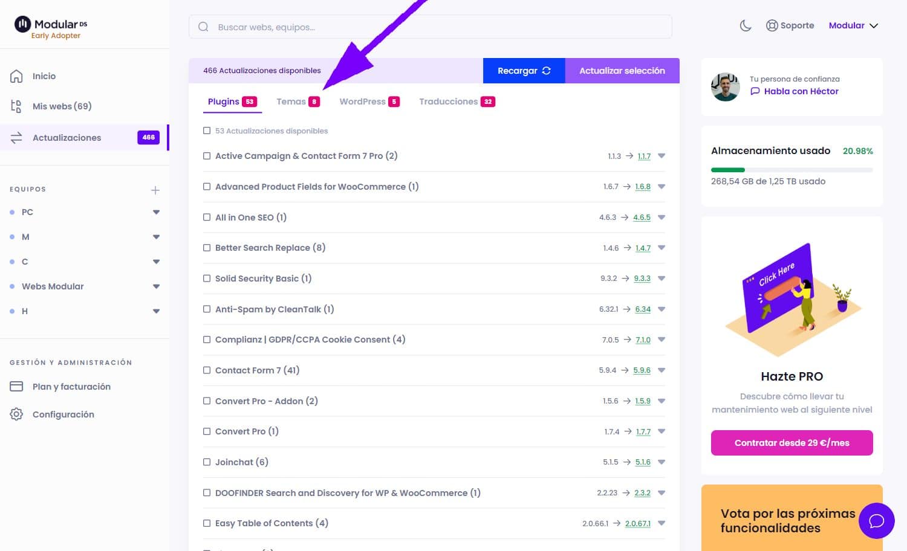Switch to Temas tab

tap(298, 101)
